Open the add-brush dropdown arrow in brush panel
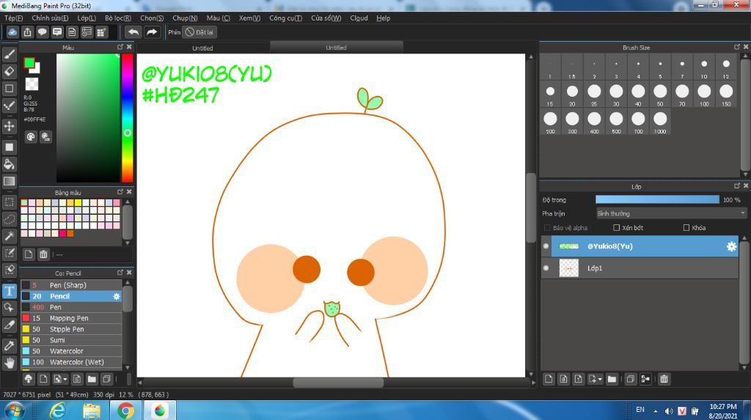This screenshot has height=420, width=751. pyautogui.click(x=65, y=379)
